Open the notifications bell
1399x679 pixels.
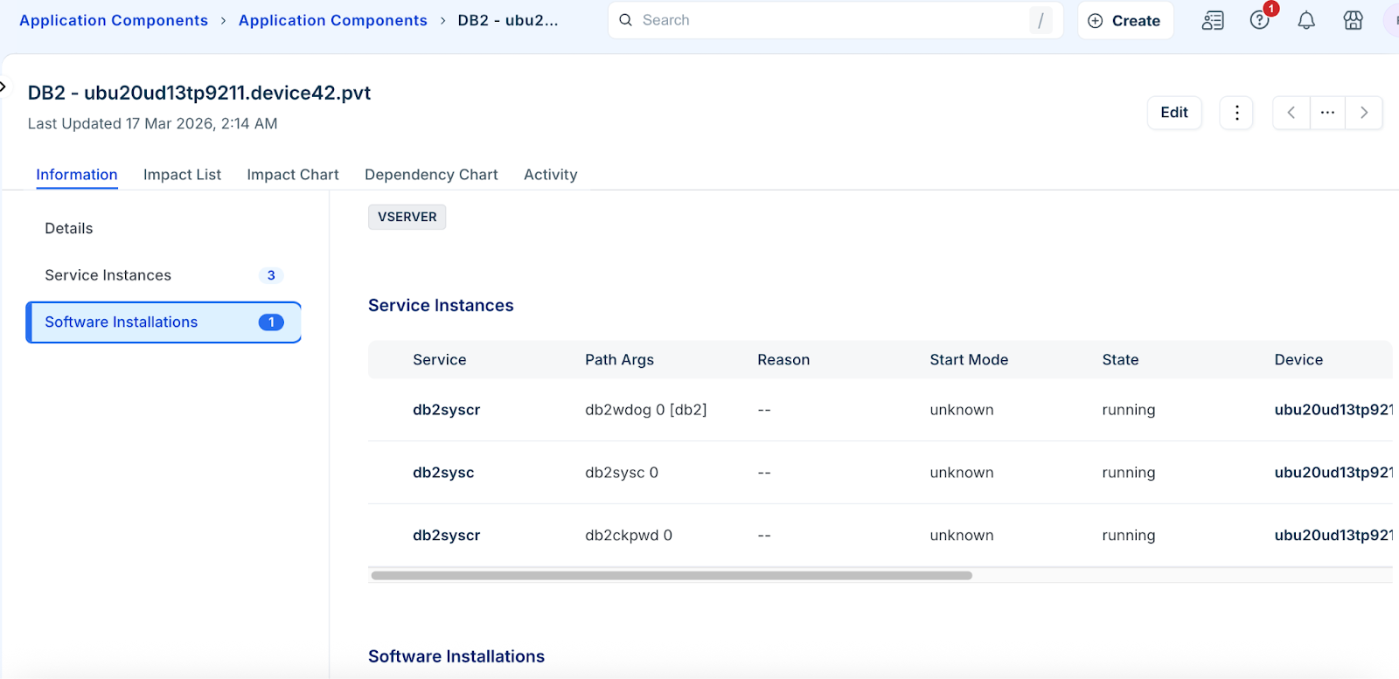[1306, 21]
